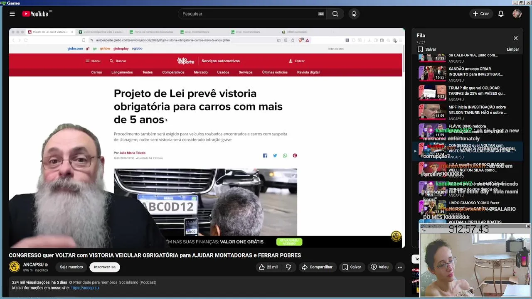This screenshot has height=299, width=532.
Task: Clear the queue with Limpar
Action: 513,49
